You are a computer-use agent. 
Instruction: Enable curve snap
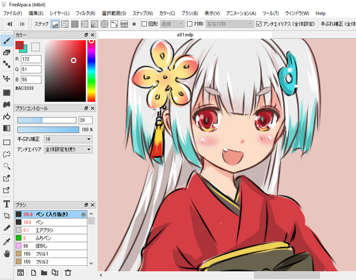114,24
